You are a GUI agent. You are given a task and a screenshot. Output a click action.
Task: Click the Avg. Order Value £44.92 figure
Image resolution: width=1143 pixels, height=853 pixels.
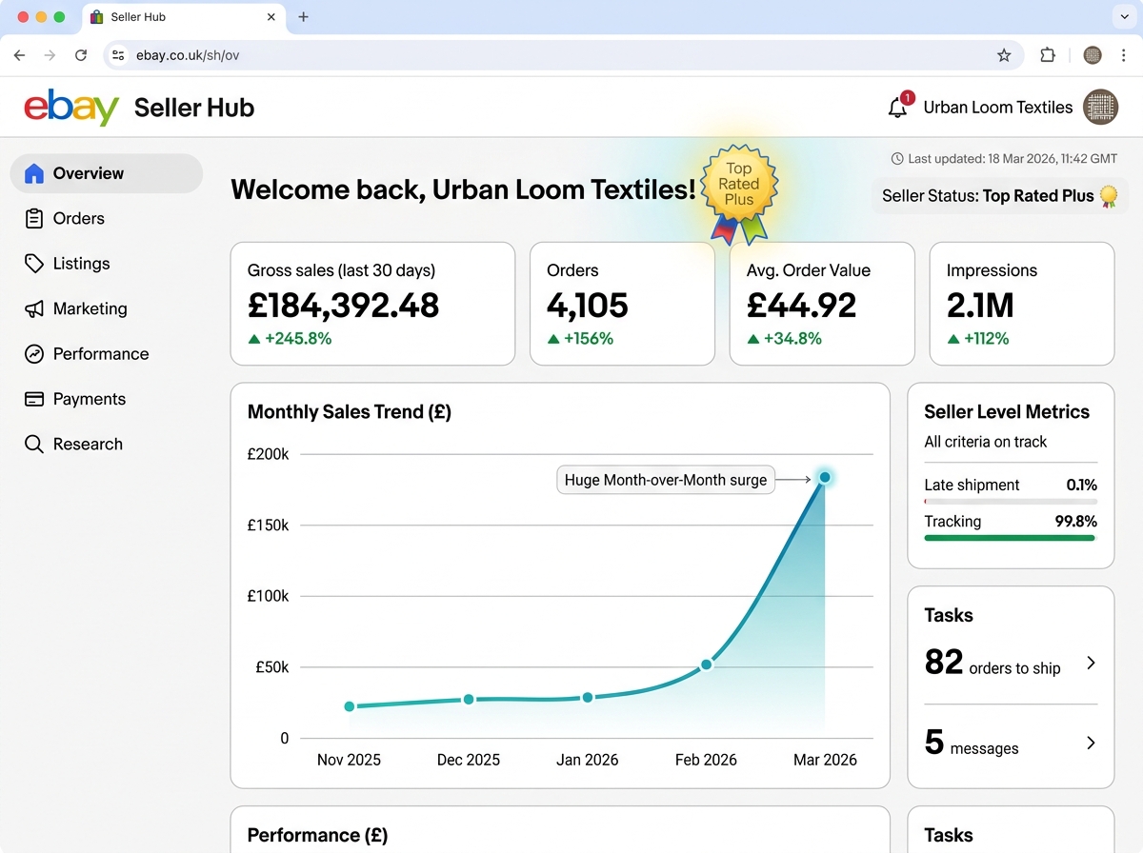(x=802, y=306)
